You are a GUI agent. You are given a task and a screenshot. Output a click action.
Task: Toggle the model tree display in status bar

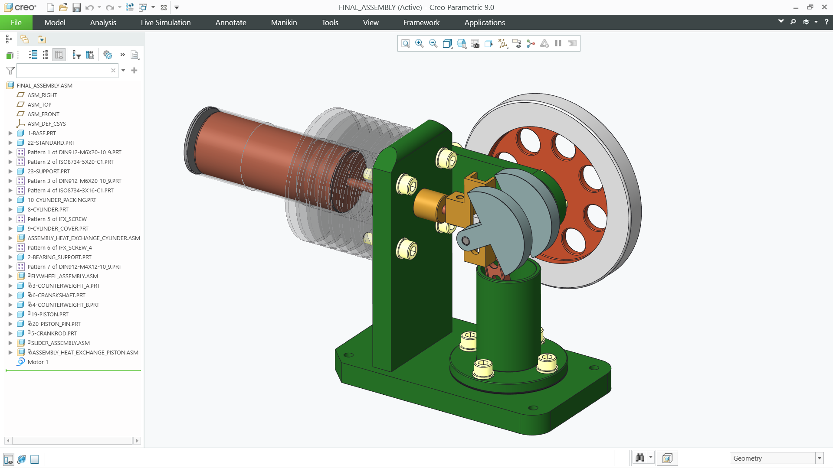coord(8,459)
